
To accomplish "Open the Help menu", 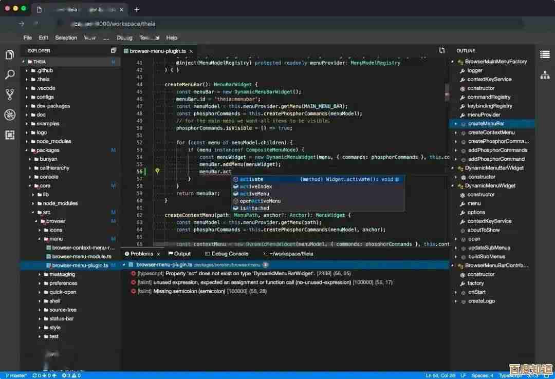I will 172,37.
